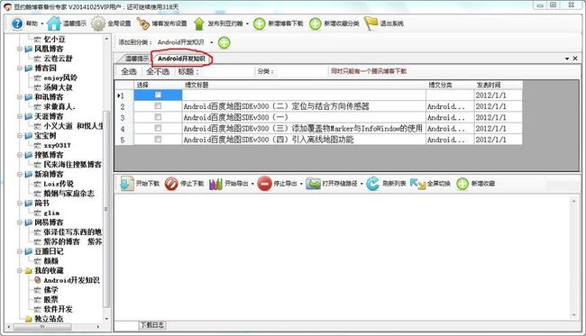Click 凤凰博客 folder icon in tree

[x=29, y=49]
